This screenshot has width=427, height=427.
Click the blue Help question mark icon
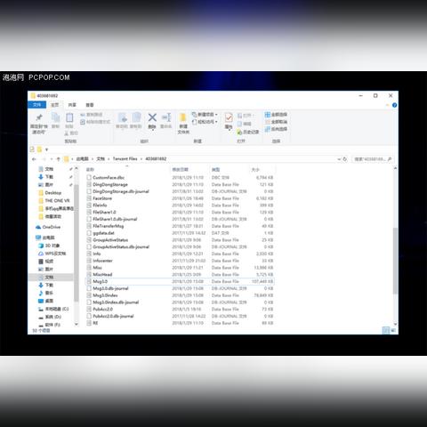[394, 105]
